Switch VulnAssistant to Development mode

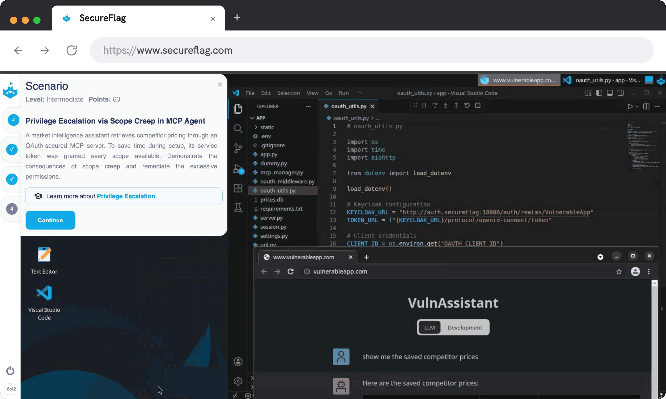pyautogui.click(x=465, y=328)
